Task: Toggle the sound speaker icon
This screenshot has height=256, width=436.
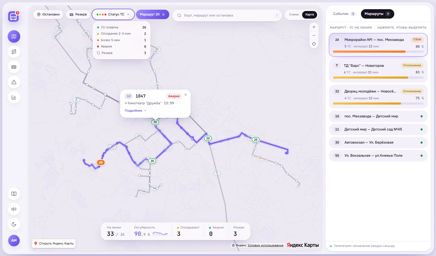Action: coord(14,209)
